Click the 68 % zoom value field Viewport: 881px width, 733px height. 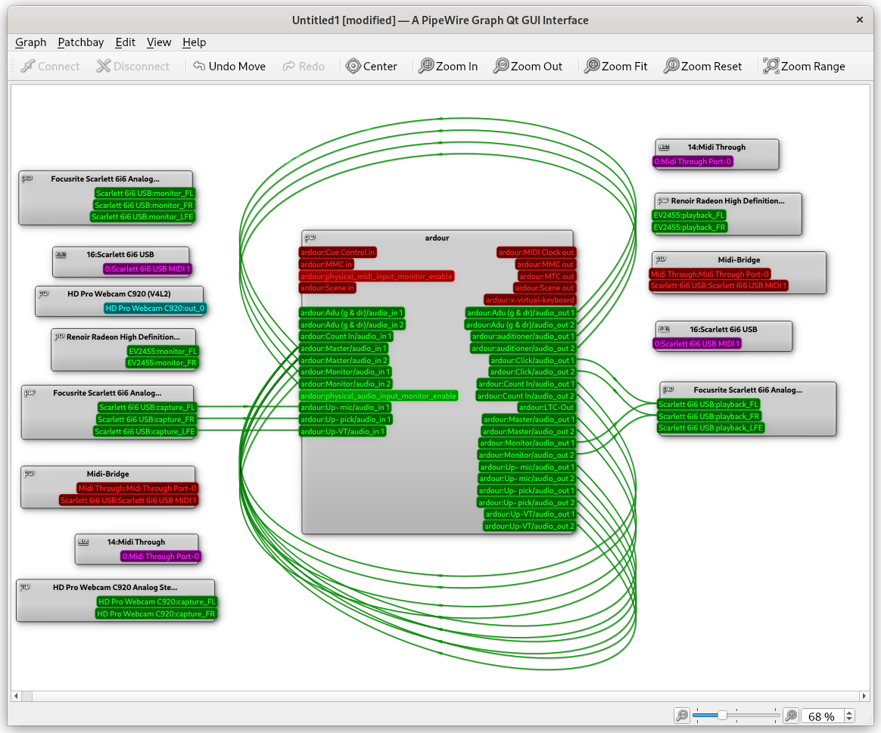pos(822,716)
